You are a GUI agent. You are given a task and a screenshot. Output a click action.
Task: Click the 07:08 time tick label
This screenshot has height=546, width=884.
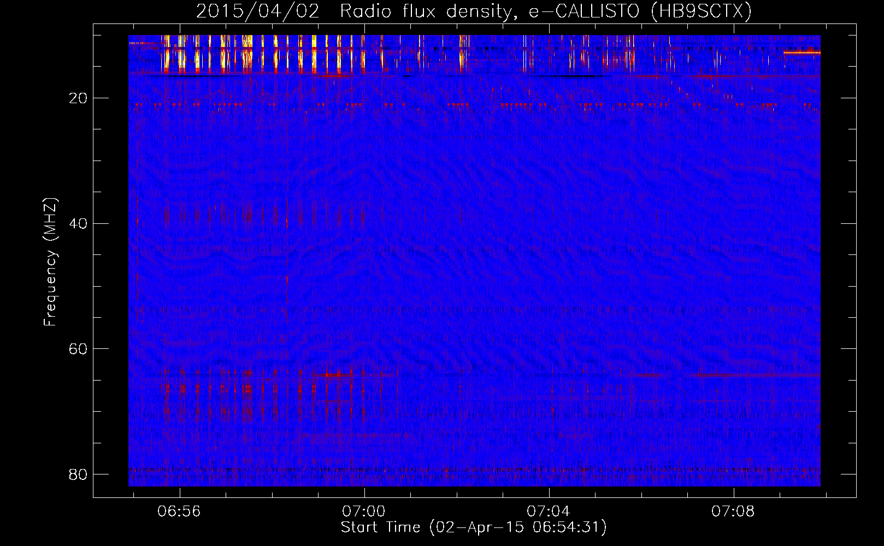733,512
